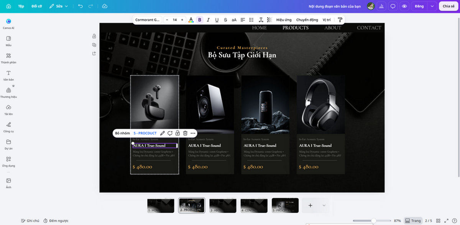Screen dimensions: 460x225
Task: Open the Sửa editing mode dropdown
Action: tap(59, 6)
